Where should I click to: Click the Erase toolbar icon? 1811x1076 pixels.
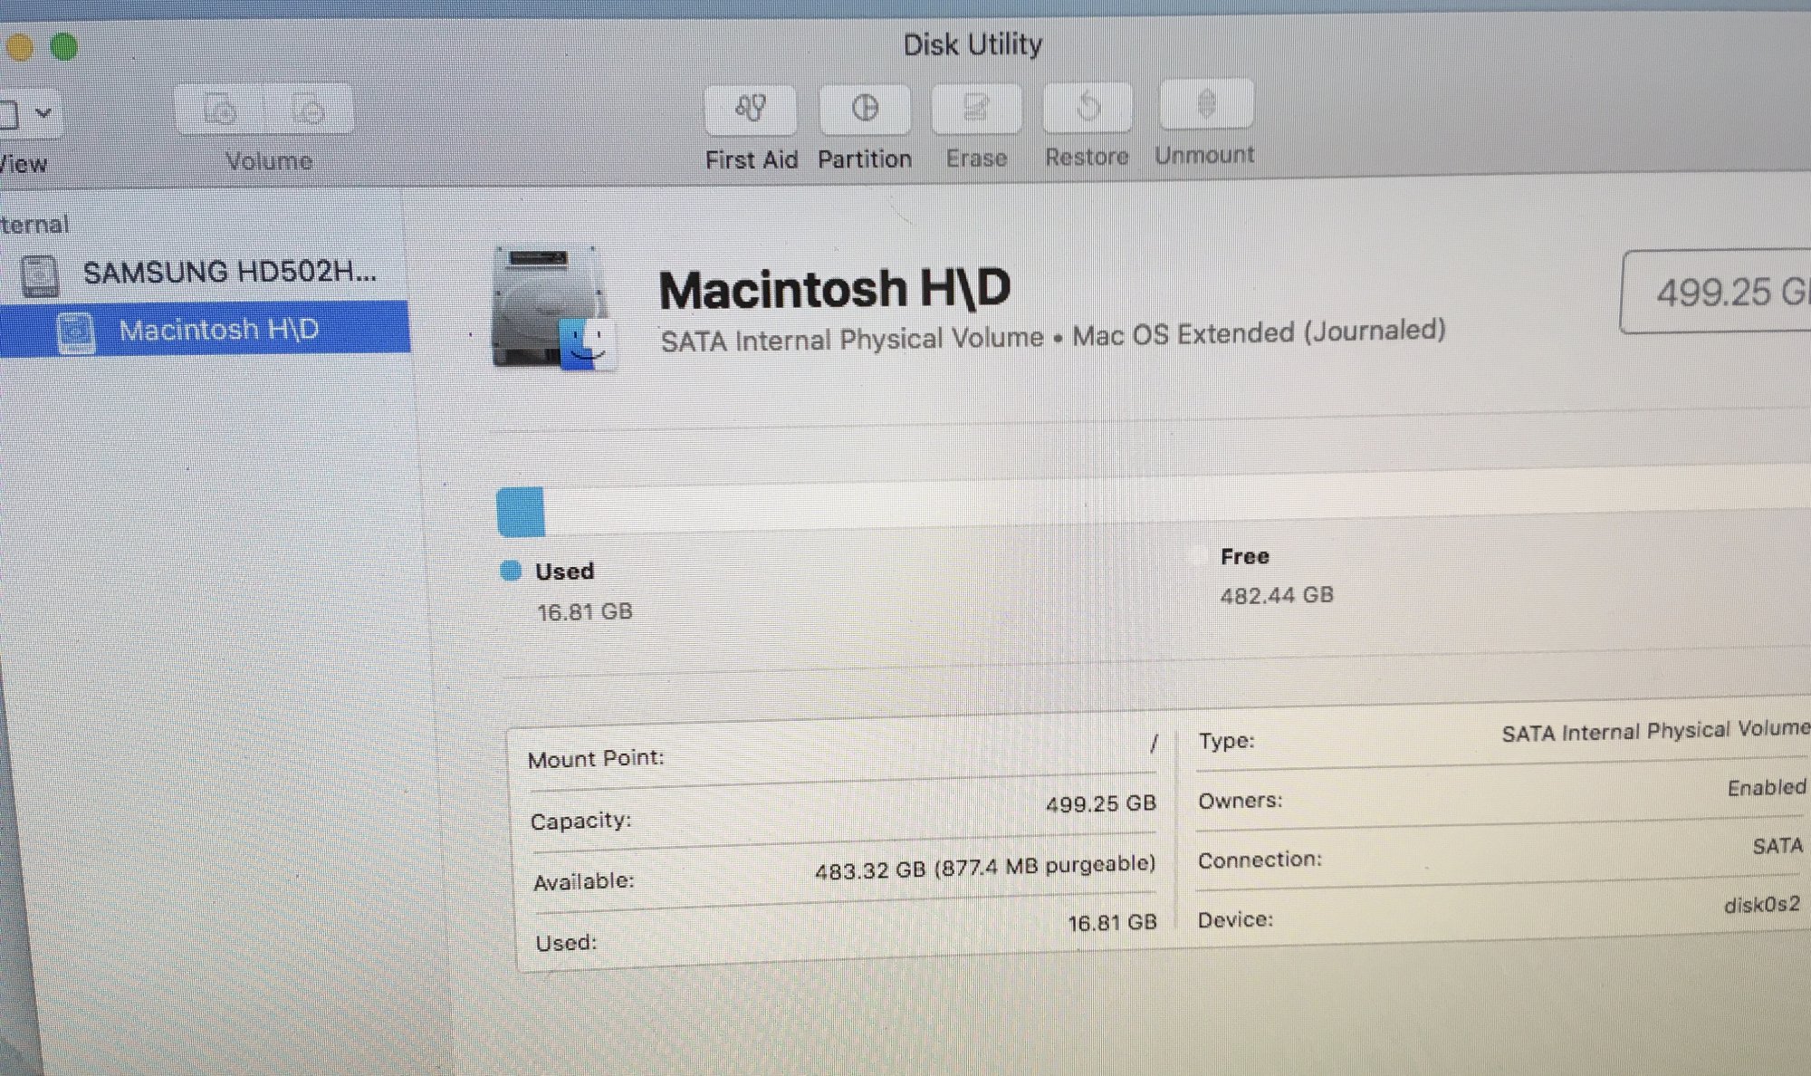point(976,109)
